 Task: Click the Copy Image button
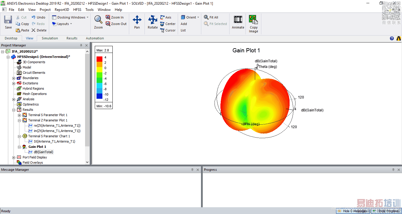click(x=253, y=24)
